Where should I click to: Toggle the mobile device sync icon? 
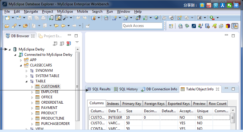(58, 18)
